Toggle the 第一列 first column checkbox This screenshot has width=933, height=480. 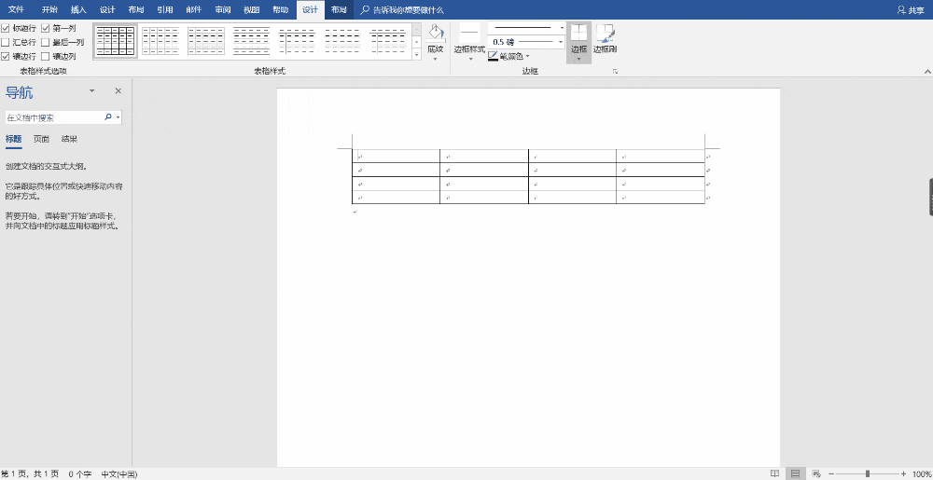(x=45, y=28)
